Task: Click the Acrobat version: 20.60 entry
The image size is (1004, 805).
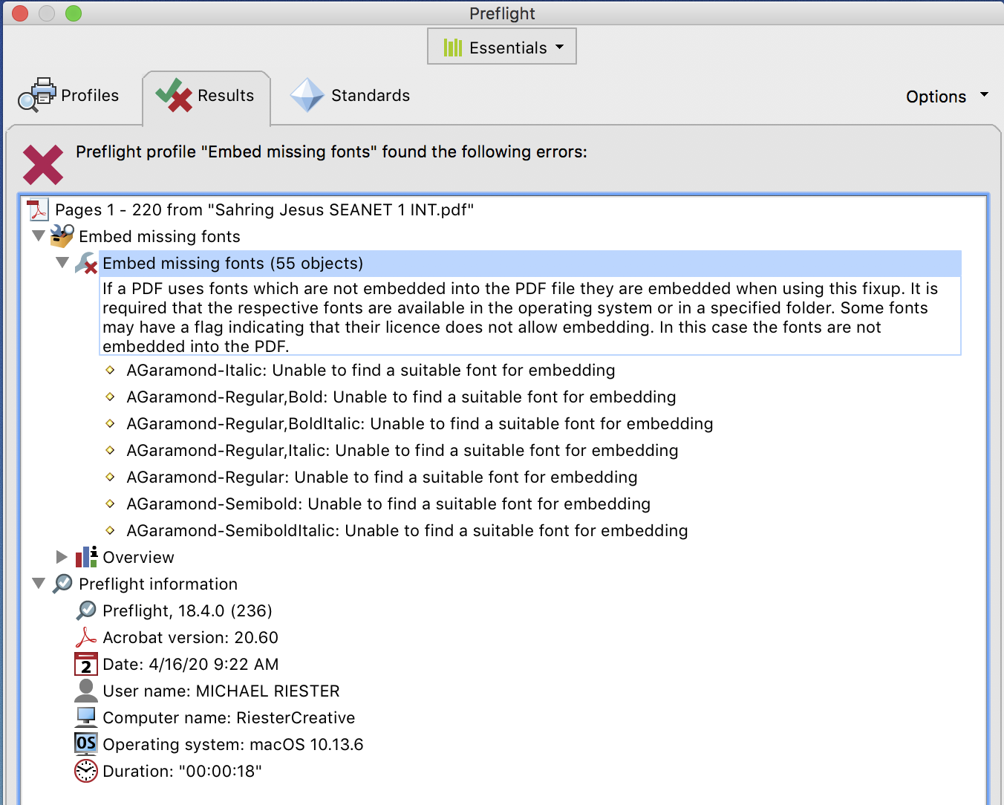Action: pyautogui.click(x=190, y=637)
